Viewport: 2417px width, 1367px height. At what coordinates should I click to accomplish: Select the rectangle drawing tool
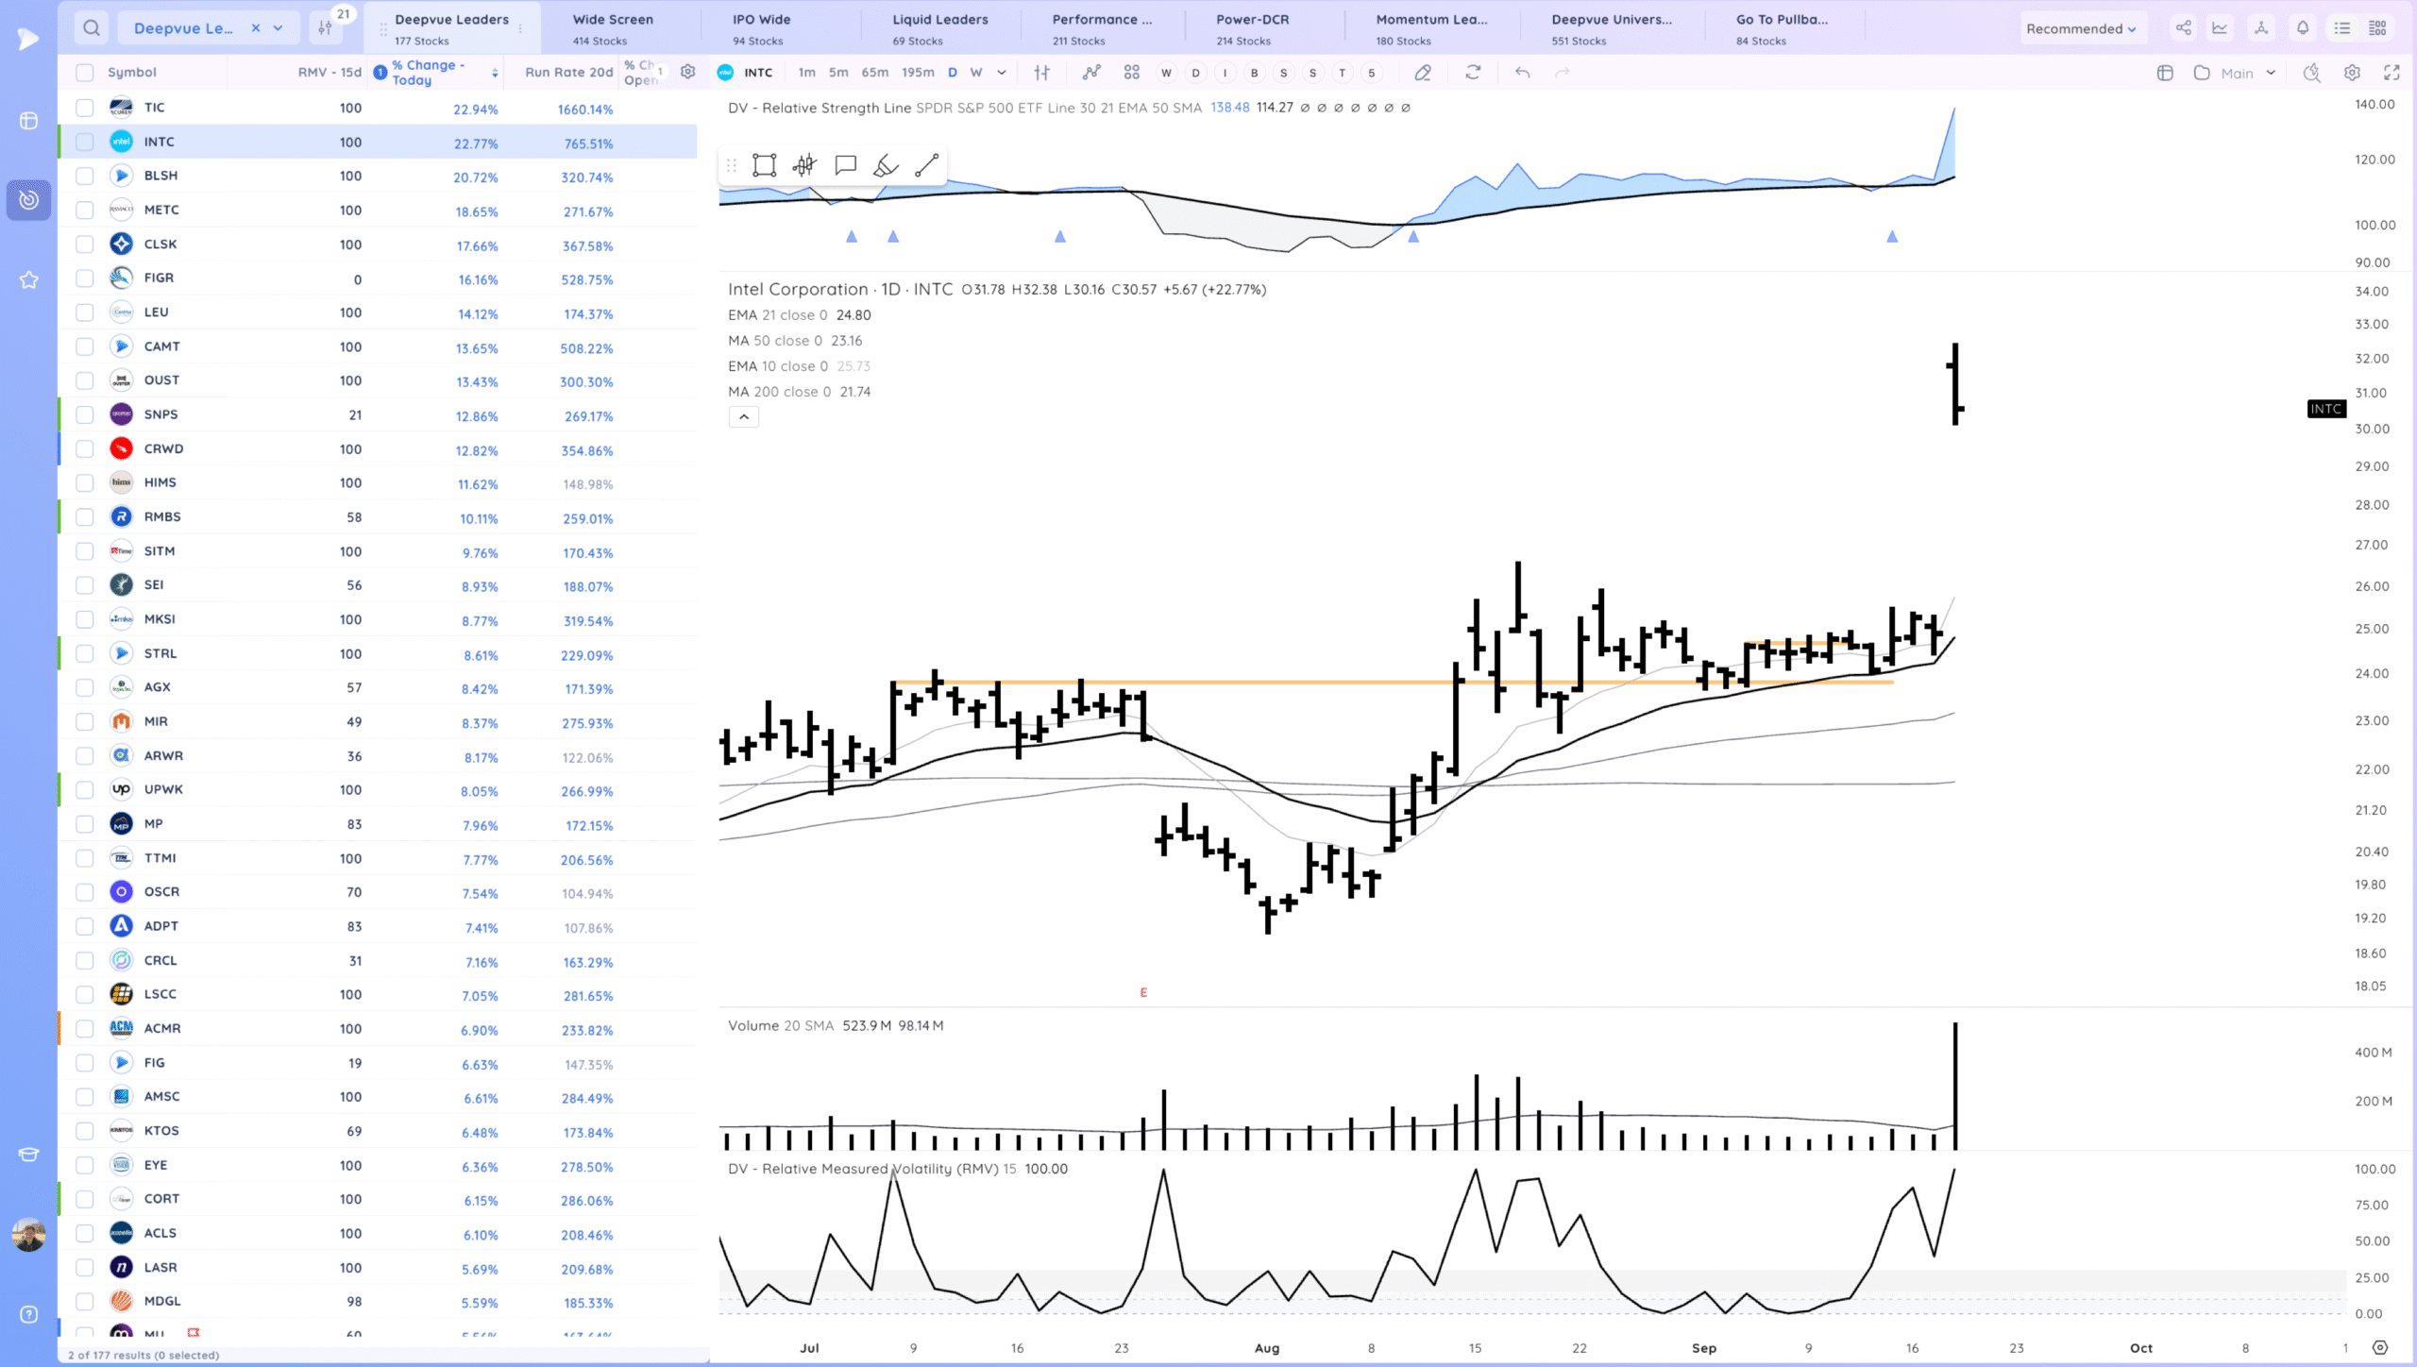coord(764,166)
